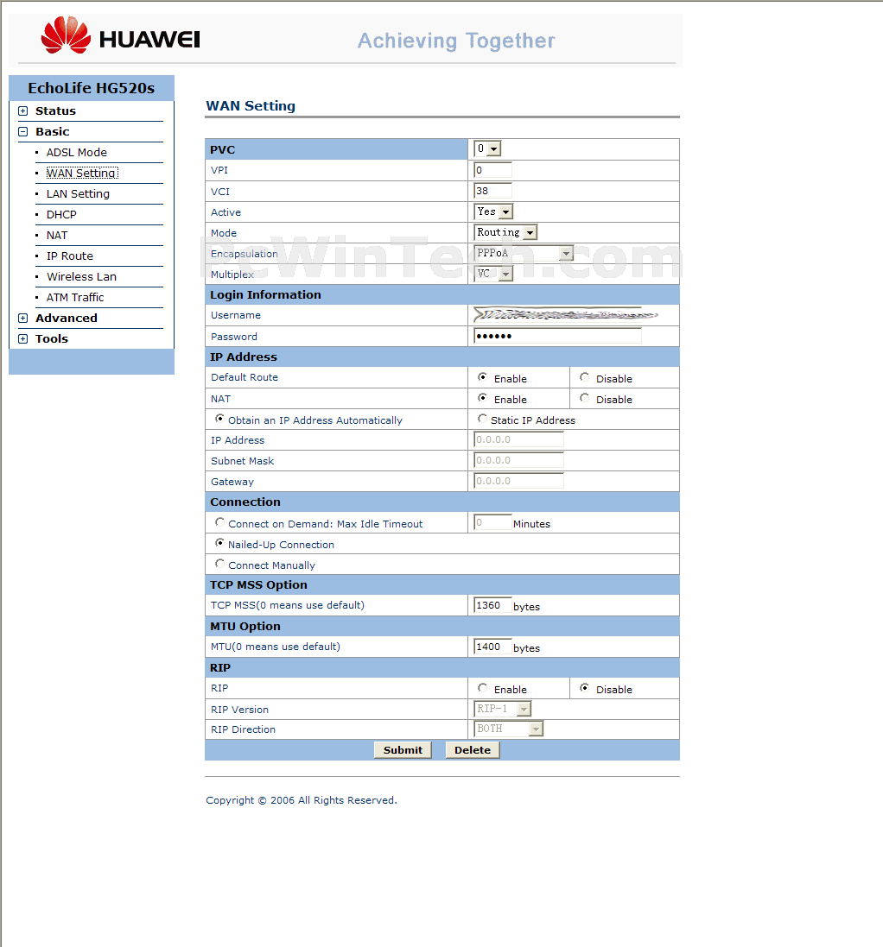The width and height of the screenshot is (883, 947).
Task: Expand the Status menu section
Action: [x=23, y=111]
